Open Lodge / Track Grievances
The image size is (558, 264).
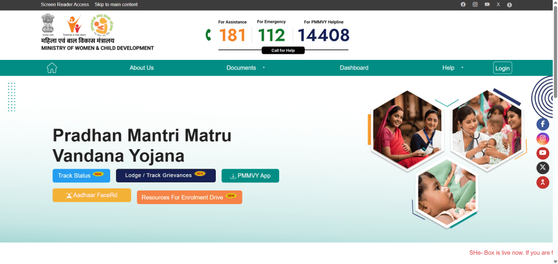pos(166,175)
